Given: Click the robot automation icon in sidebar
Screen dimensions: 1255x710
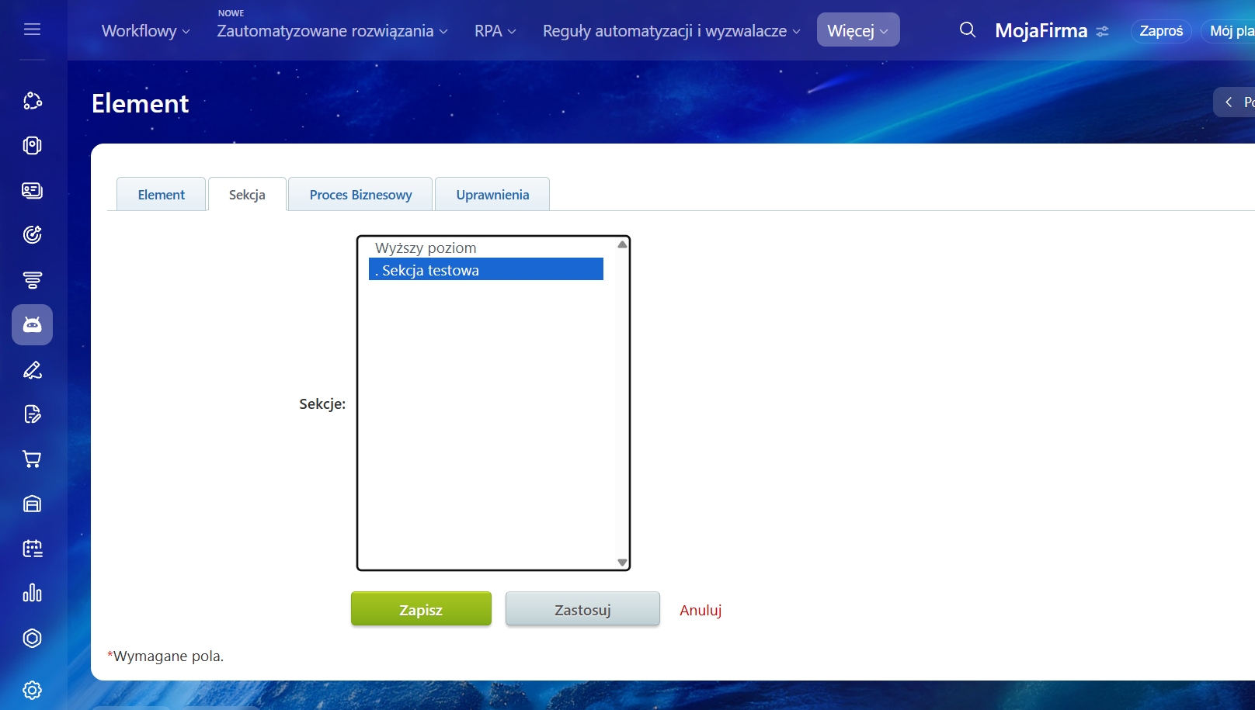Looking at the screenshot, I should coord(32,324).
